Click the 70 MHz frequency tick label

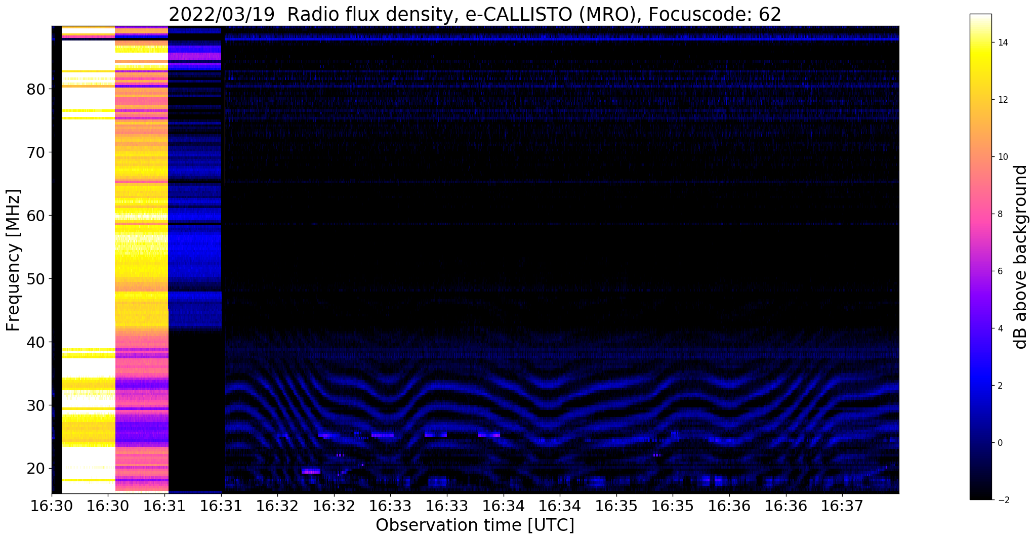(x=36, y=152)
